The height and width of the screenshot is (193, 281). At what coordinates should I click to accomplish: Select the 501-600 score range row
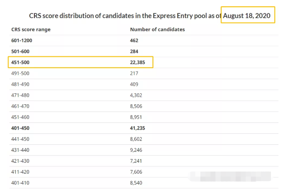point(20,51)
